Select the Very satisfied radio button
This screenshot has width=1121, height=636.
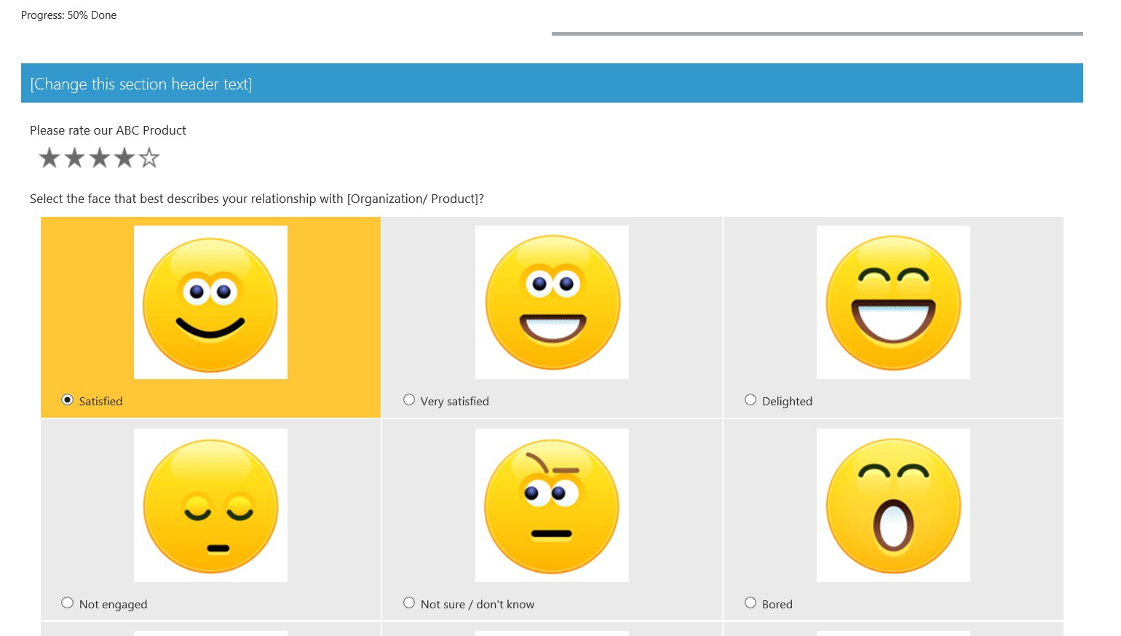(408, 399)
